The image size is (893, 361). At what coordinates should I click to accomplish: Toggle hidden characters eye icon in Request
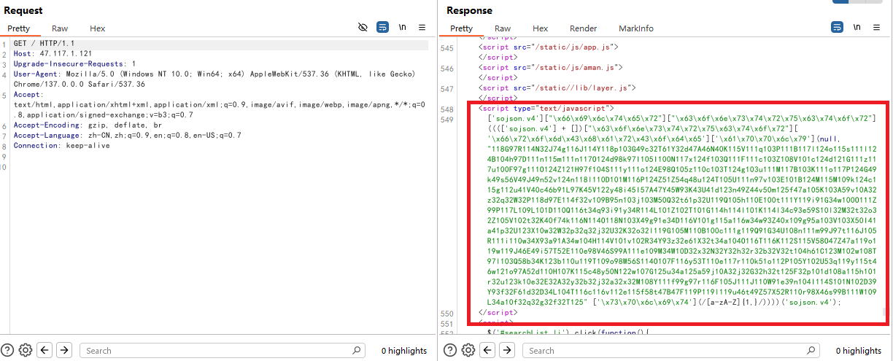tap(363, 27)
